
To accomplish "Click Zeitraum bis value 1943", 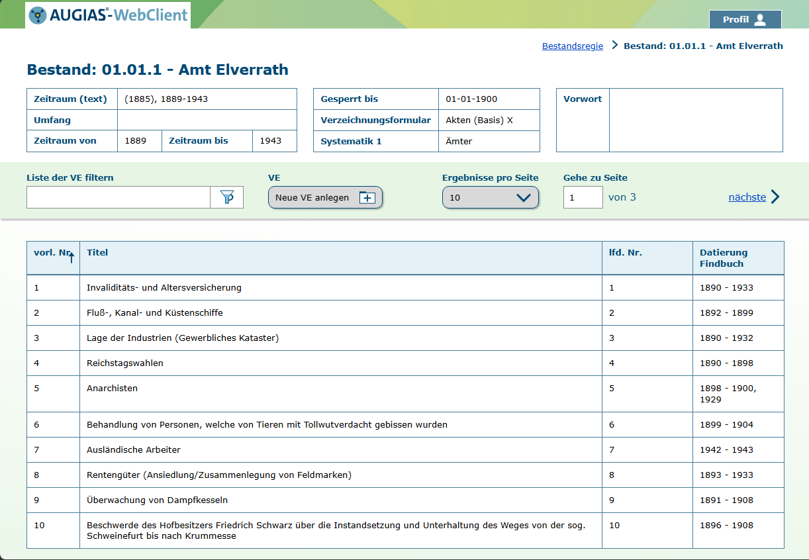I will (274, 141).
